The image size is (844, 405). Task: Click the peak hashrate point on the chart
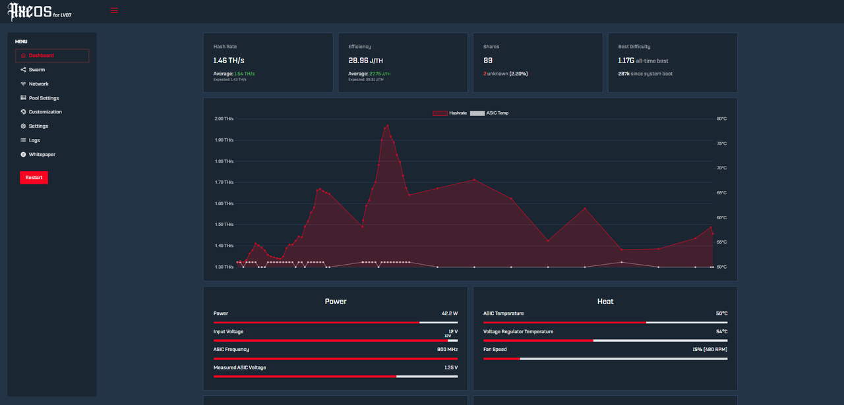pyautogui.click(x=388, y=125)
